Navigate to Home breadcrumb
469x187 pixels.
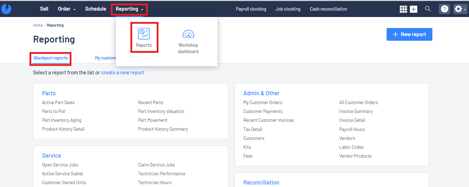point(38,25)
